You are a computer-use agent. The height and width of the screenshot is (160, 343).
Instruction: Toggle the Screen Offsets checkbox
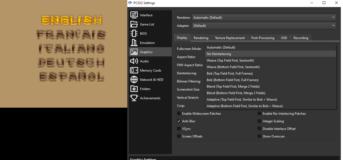(179, 136)
